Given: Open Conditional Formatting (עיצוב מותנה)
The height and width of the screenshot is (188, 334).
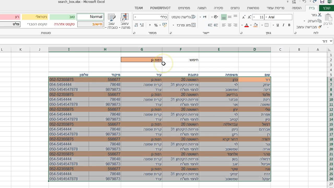Looking at the screenshot, I should click(x=125, y=21).
